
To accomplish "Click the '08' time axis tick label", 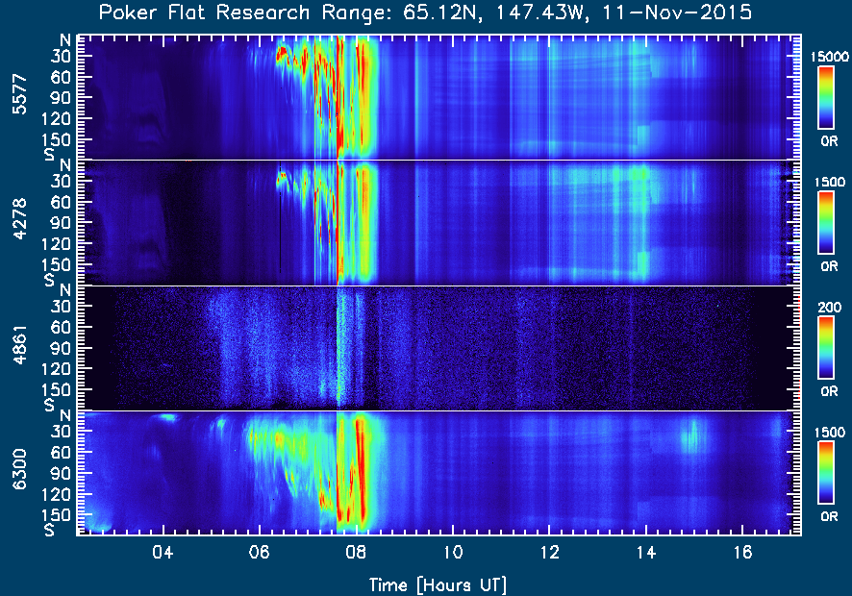I will [x=356, y=553].
